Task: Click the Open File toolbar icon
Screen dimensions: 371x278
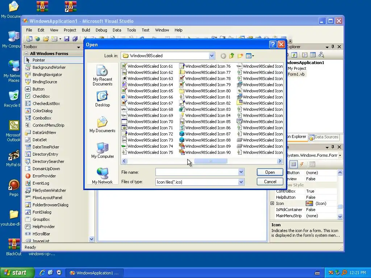Action: [46, 39]
